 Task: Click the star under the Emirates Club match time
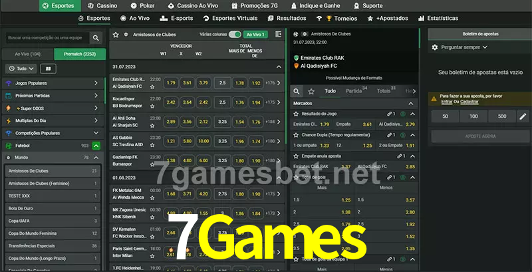[x=155, y=87]
